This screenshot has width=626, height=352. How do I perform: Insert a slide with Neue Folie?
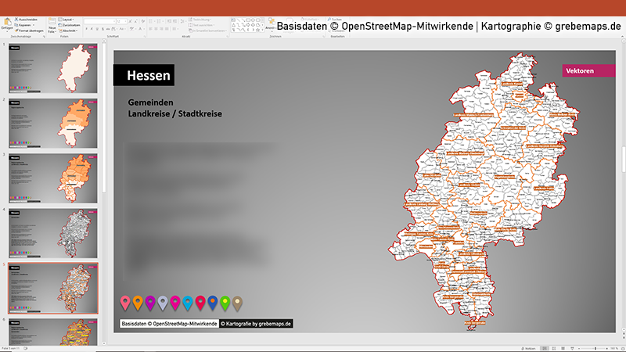point(52,24)
